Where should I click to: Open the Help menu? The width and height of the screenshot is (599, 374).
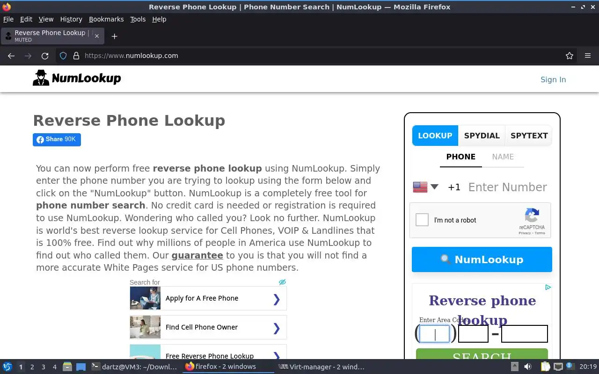click(x=159, y=19)
